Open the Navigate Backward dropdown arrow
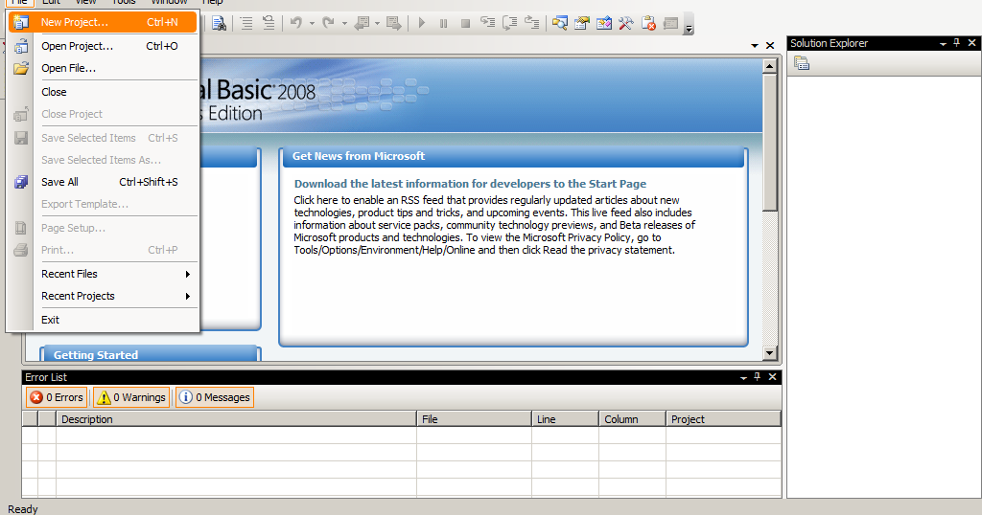The width and height of the screenshot is (982, 515). pyautogui.click(x=377, y=24)
